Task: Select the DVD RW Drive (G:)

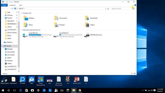Action: point(93,35)
